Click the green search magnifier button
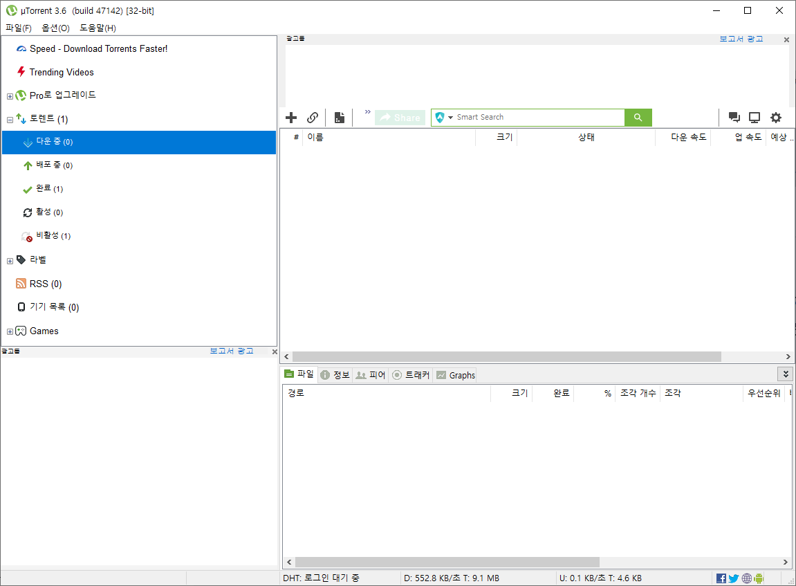The height and width of the screenshot is (586, 796). click(638, 118)
